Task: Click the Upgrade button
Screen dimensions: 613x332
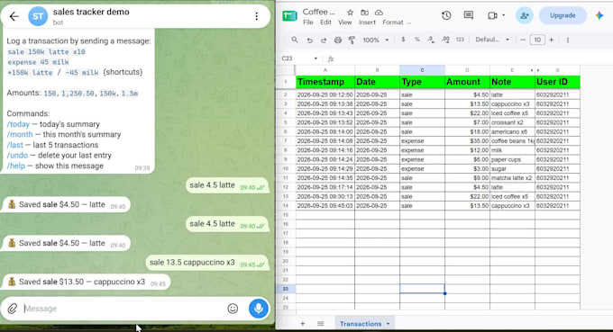Action: point(563,15)
